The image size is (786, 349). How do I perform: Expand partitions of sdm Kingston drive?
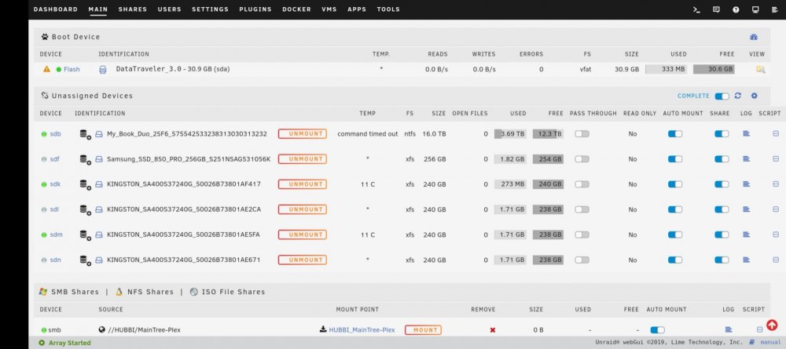(85, 234)
